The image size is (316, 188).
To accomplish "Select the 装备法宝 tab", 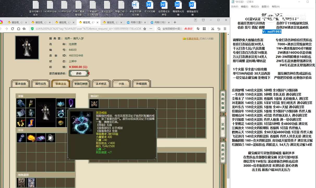I will point(61,84).
